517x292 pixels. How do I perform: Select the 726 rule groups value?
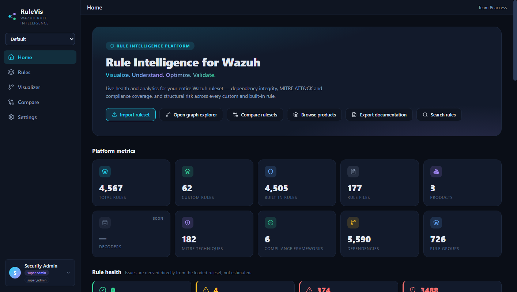click(x=438, y=239)
